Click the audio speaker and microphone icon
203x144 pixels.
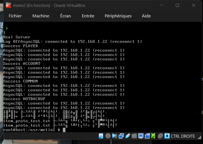[114, 136]
